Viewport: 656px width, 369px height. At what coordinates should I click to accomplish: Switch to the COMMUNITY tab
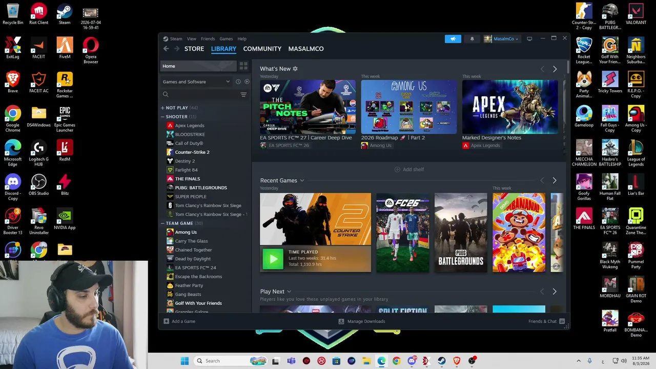pyautogui.click(x=262, y=49)
